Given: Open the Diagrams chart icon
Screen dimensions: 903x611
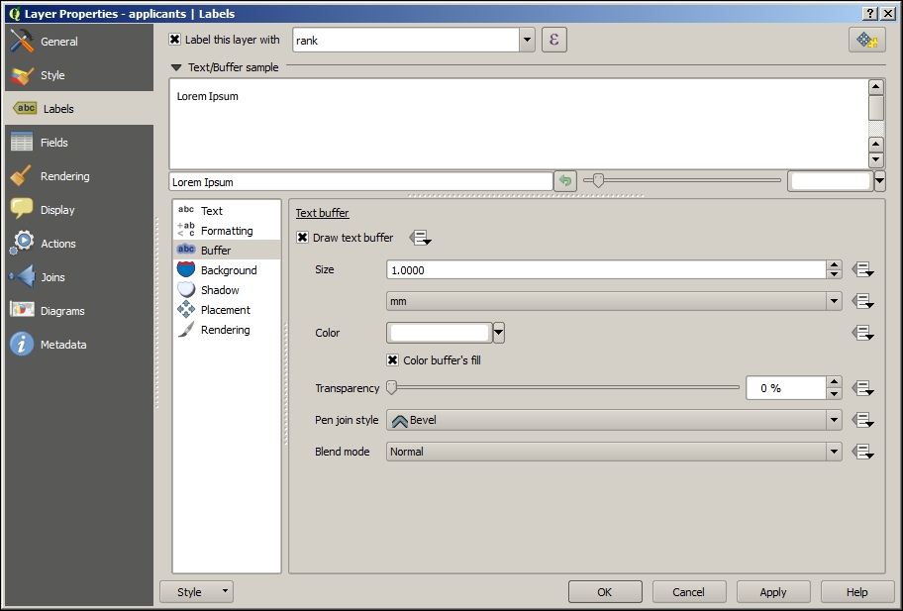Looking at the screenshot, I should [22, 310].
